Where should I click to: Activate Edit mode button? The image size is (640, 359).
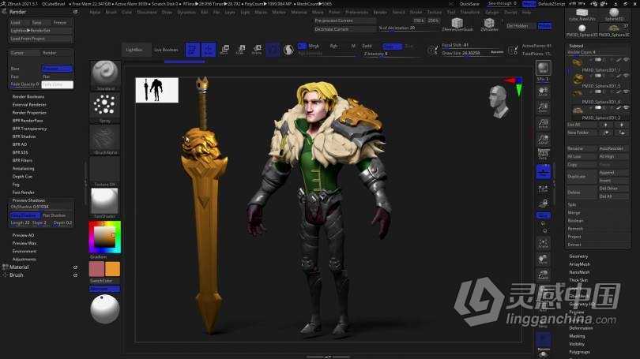pyautogui.click(x=192, y=49)
